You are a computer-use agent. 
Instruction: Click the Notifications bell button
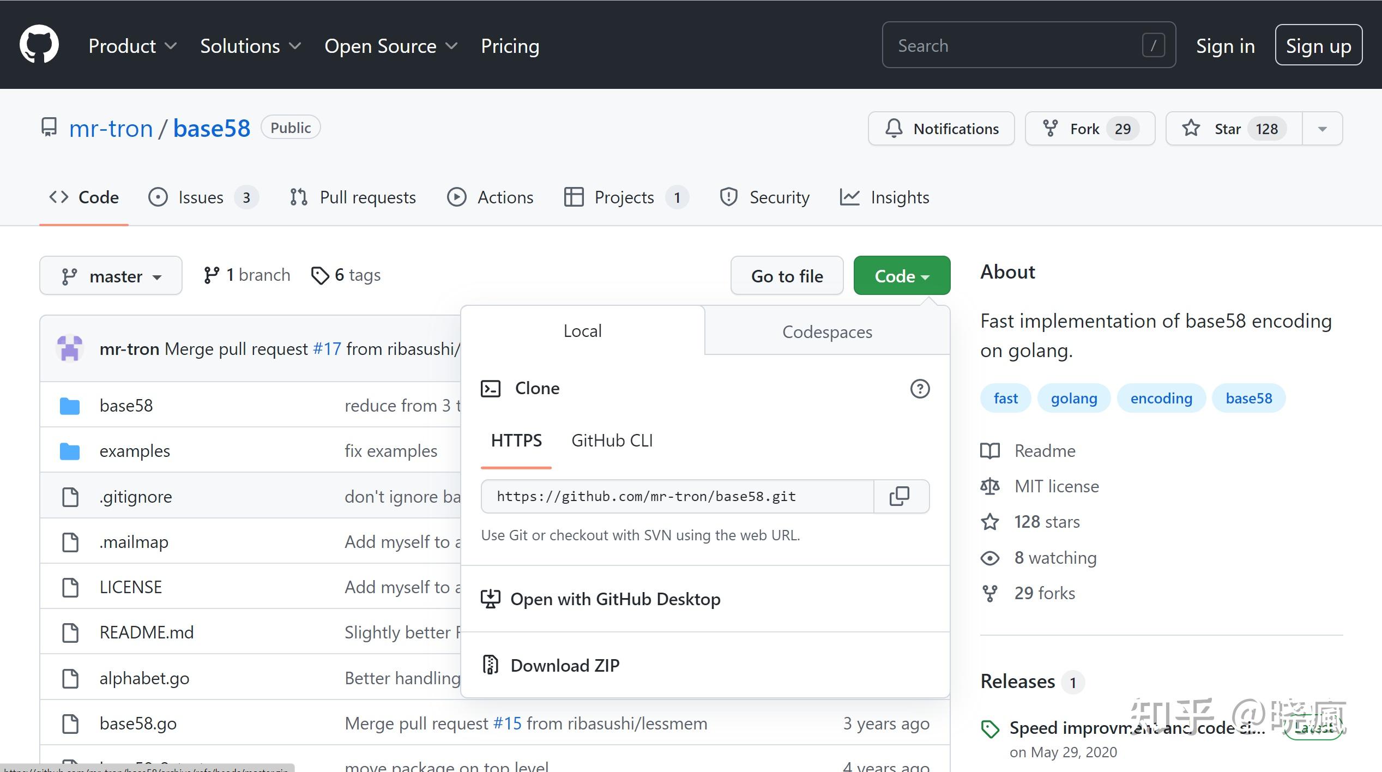[x=941, y=129]
